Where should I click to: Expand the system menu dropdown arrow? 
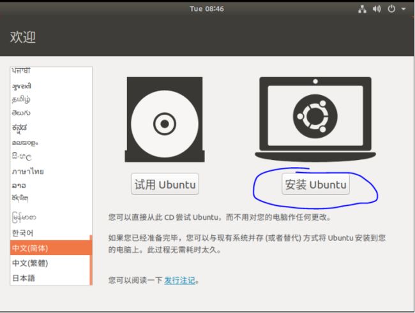pos(404,9)
